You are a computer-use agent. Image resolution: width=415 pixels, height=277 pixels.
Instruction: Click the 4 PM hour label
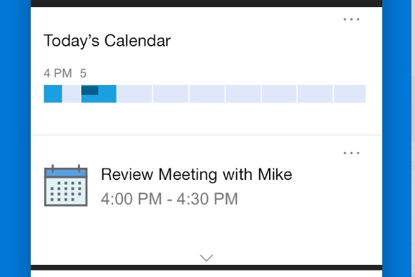click(x=58, y=73)
